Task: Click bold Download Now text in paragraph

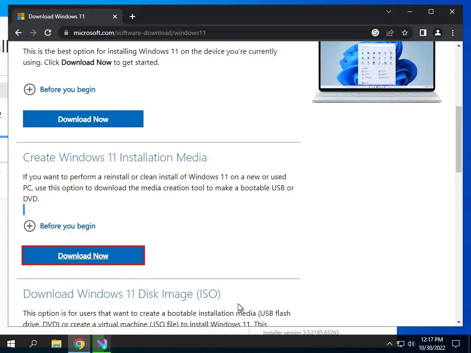Action: pyautogui.click(x=86, y=63)
